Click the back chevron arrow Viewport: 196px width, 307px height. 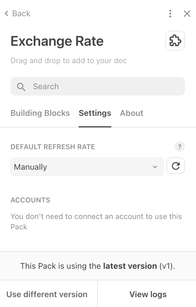tap(6, 13)
